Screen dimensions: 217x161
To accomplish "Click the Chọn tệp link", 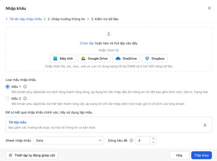I will [x=87, y=43].
